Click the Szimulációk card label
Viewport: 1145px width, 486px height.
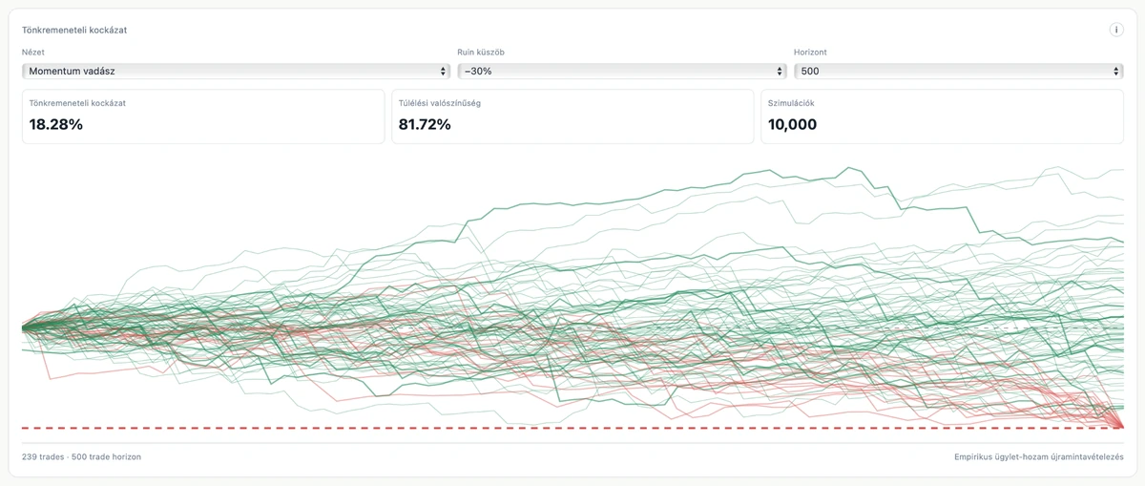click(791, 103)
